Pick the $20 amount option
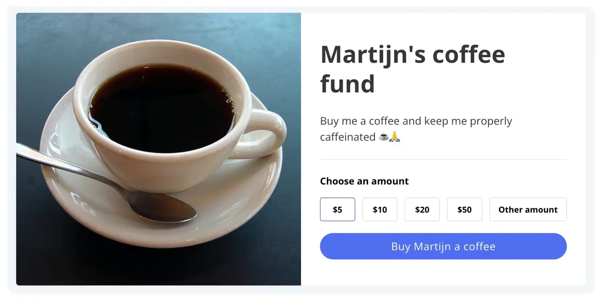The height and width of the screenshot is (302, 602). click(x=422, y=209)
